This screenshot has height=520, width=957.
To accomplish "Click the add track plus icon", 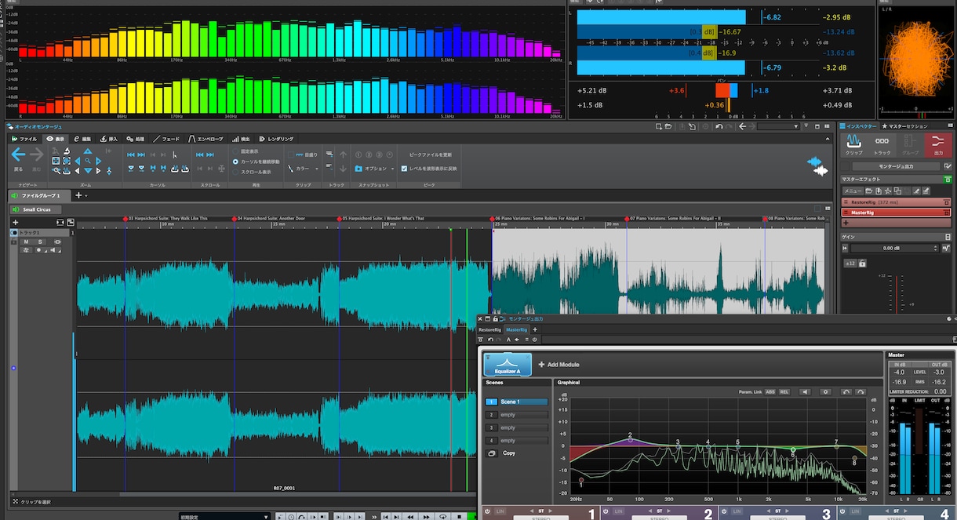I will coord(15,222).
